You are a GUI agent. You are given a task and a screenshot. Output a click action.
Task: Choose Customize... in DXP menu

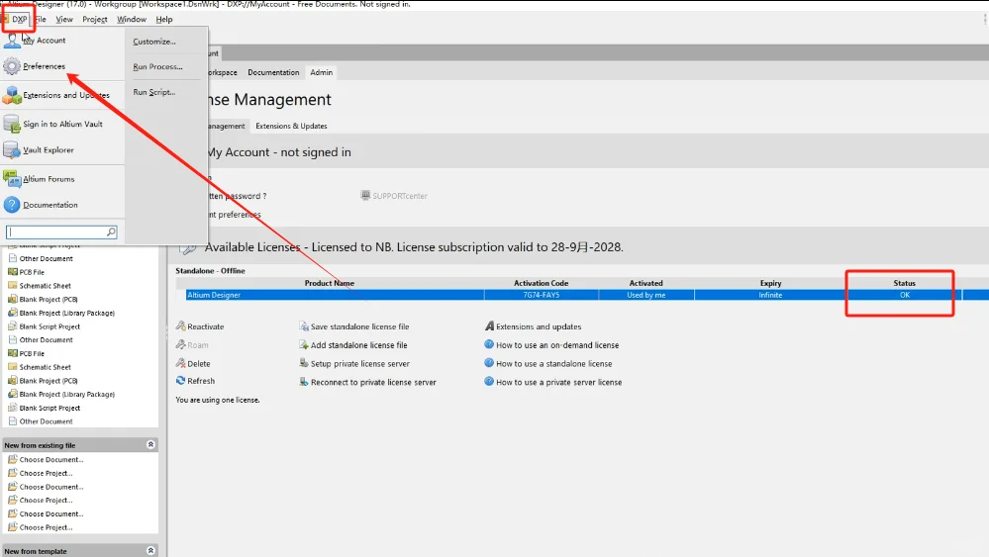(x=153, y=42)
